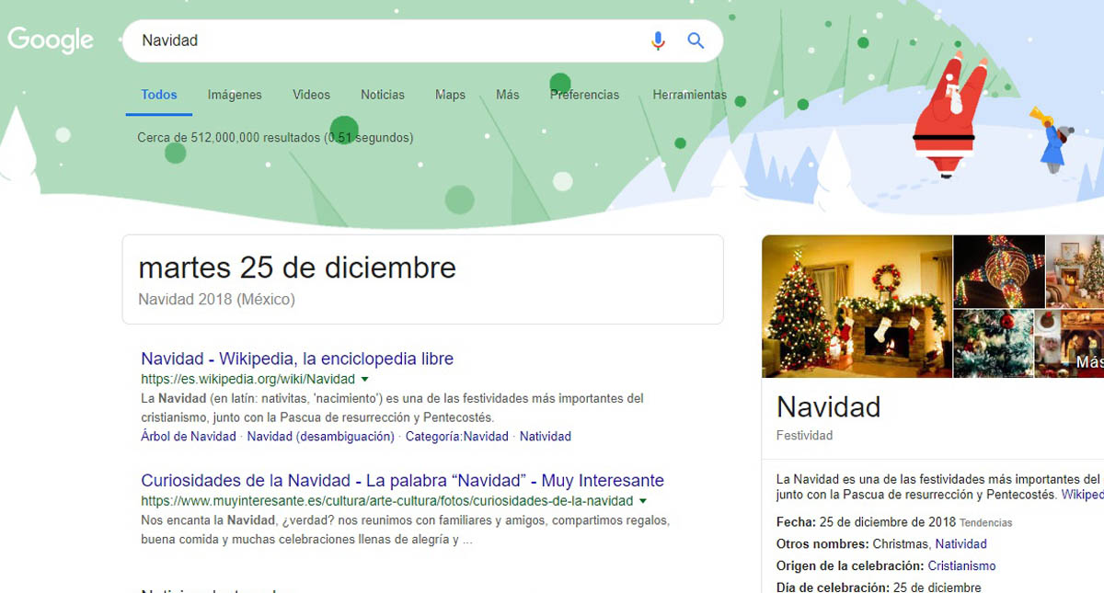Open the Noticias search tab
This screenshot has height=593, width=1104.
click(x=382, y=95)
